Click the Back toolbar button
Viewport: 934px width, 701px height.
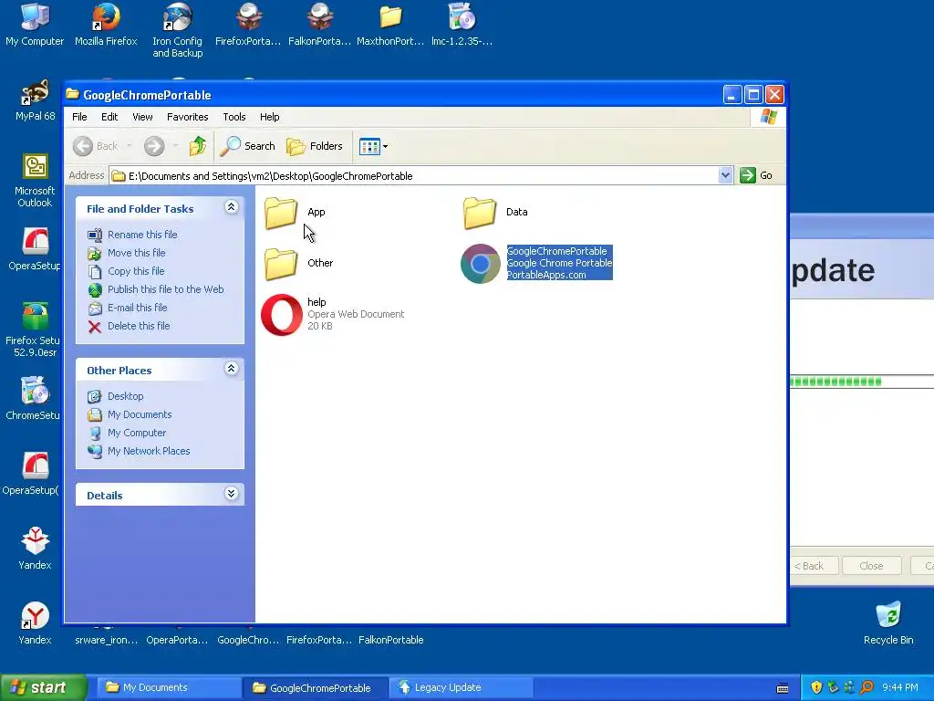tap(95, 146)
